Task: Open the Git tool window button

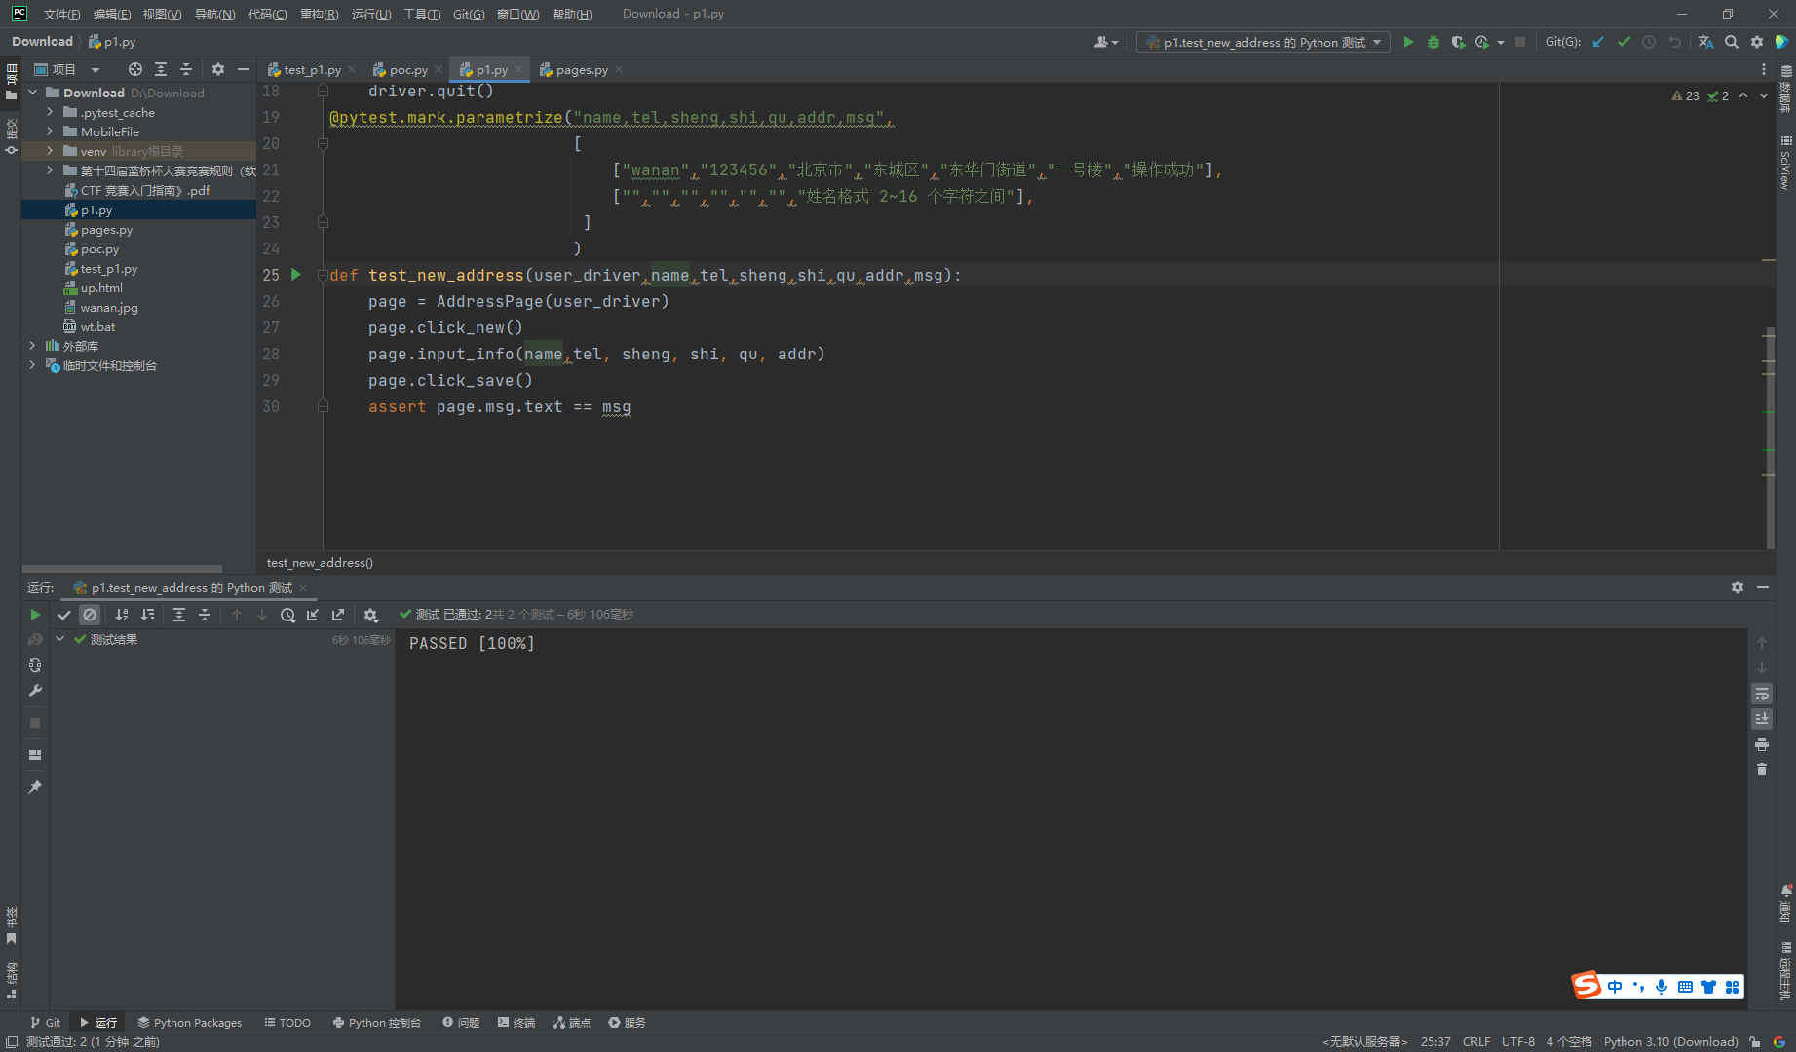Action: point(45,1022)
